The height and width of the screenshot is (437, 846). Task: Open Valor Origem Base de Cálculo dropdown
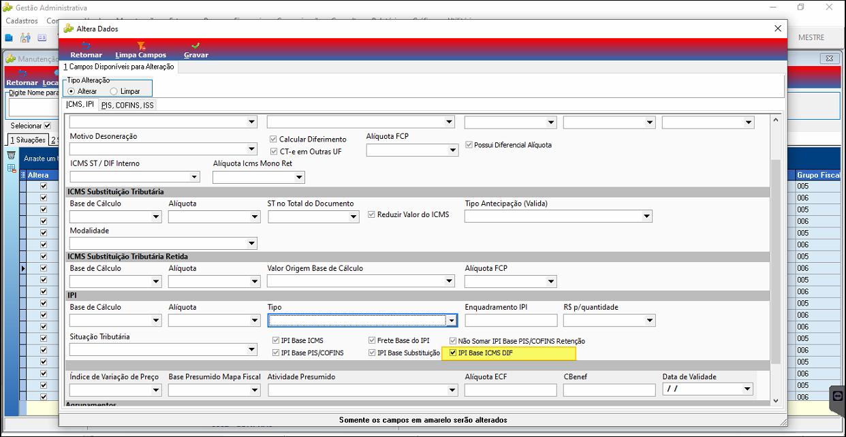[x=449, y=281]
